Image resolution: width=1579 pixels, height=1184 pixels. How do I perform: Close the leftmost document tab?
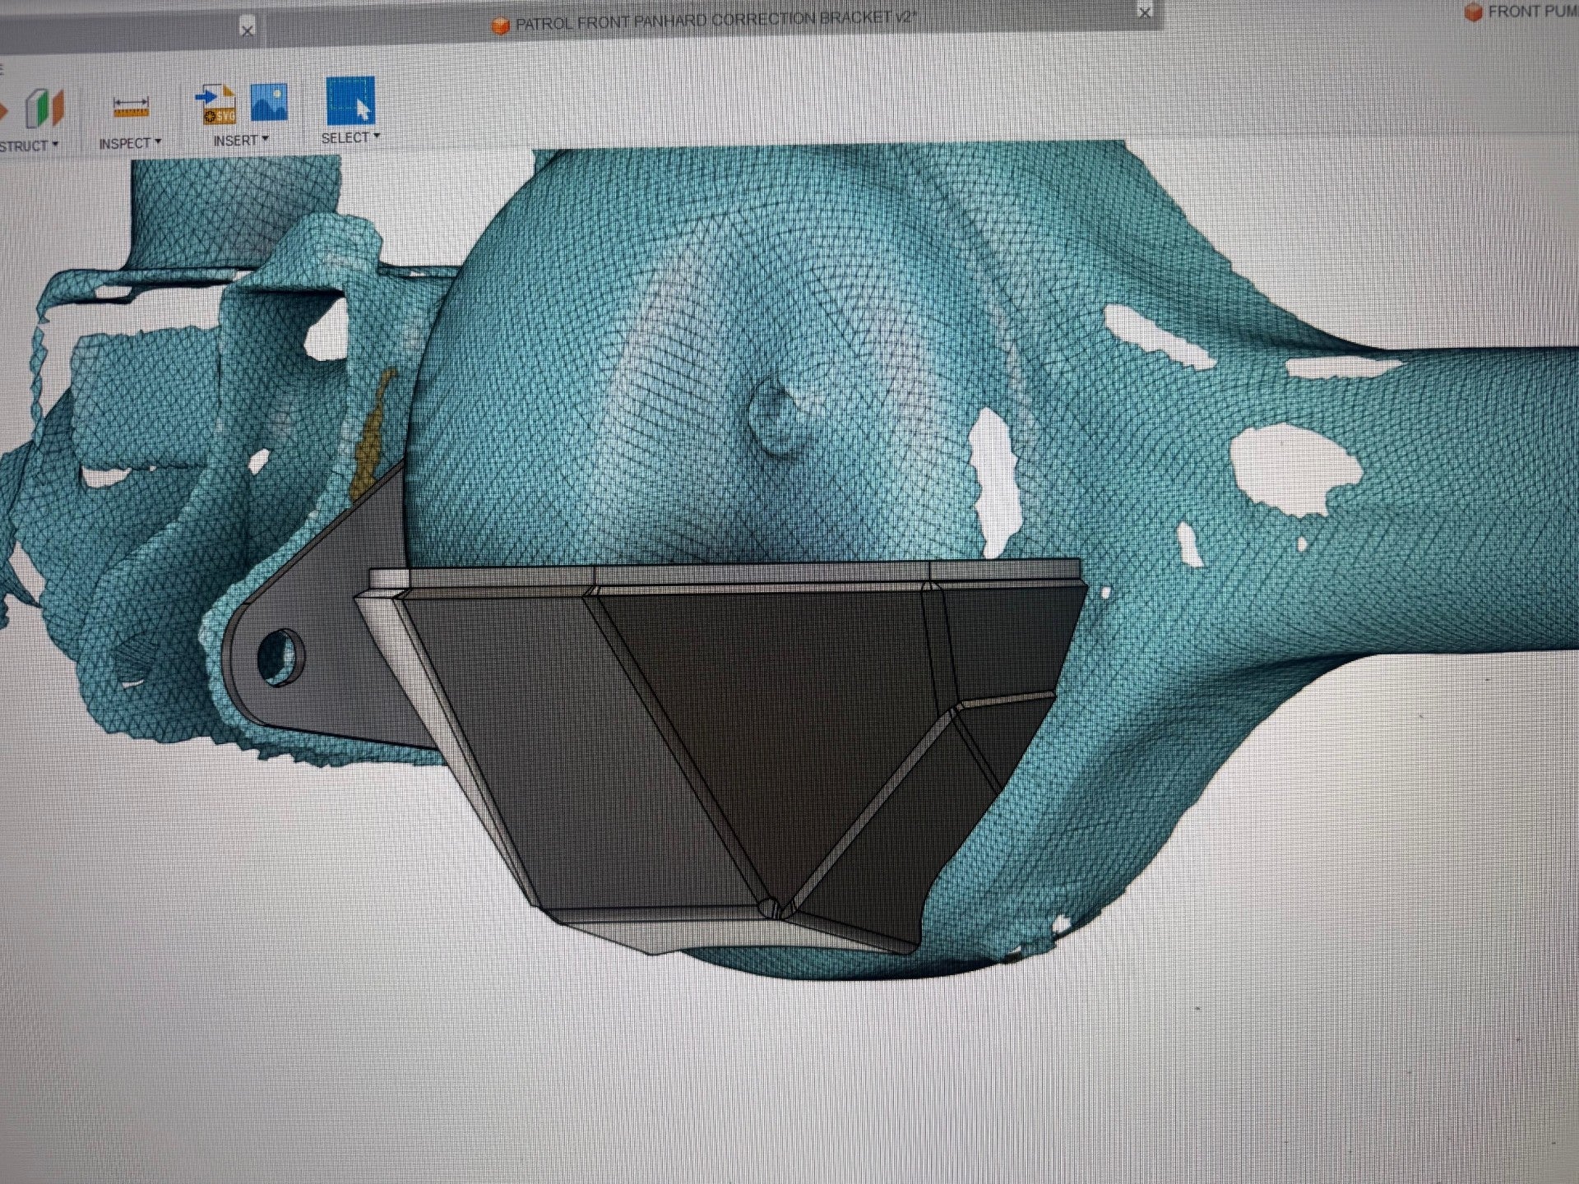click(247, 30)
